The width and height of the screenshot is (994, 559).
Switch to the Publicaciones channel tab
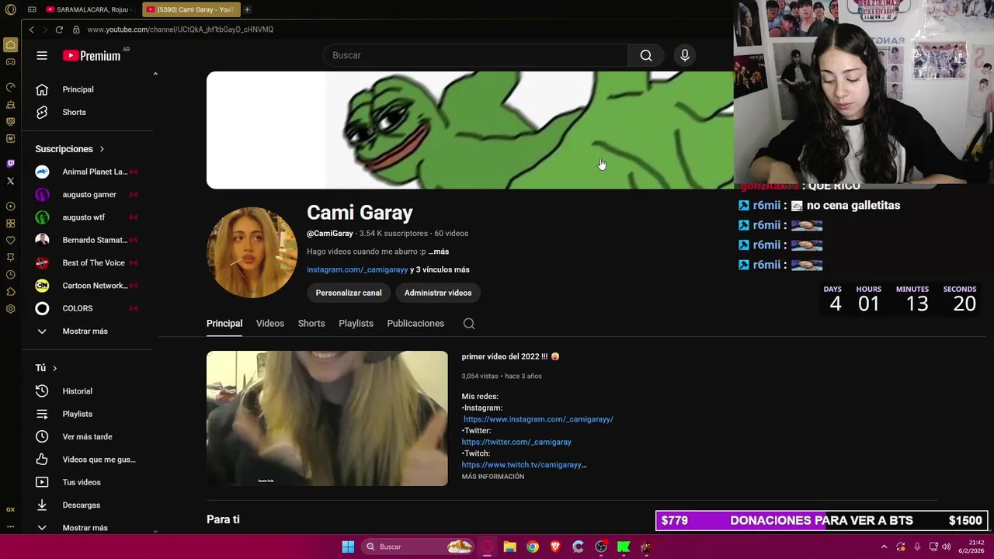415,323
